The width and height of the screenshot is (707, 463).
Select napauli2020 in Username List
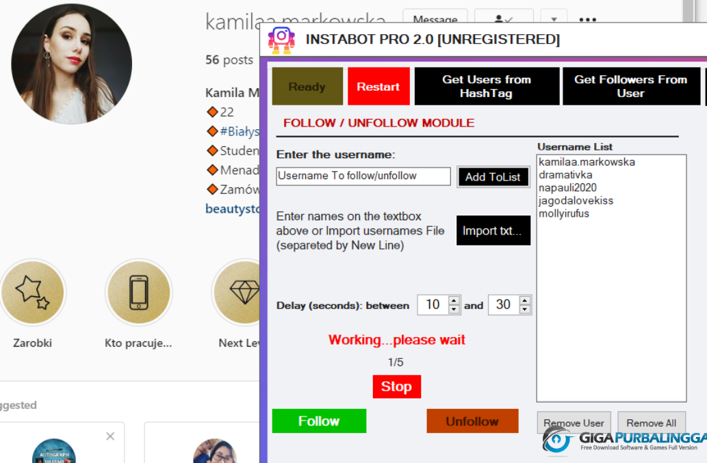click(x=567, y=188)
